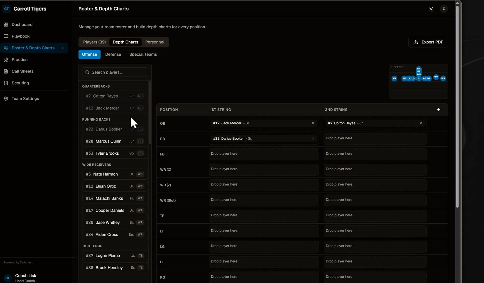Click the player list scrollbar

(x=150, y=113)
